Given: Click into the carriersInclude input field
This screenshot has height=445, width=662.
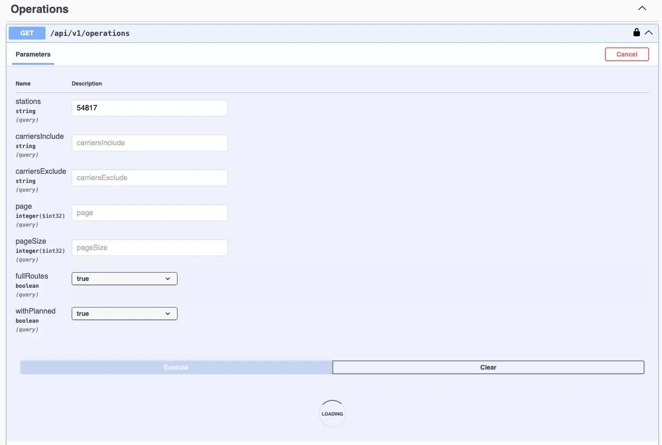Looking at the screenshot, I should coord(149,143).
